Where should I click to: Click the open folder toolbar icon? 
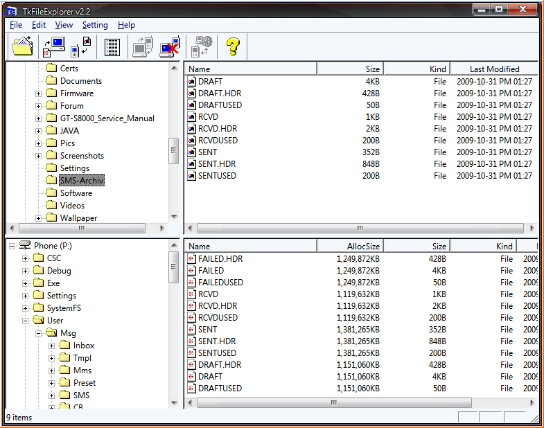click(23, 46)
